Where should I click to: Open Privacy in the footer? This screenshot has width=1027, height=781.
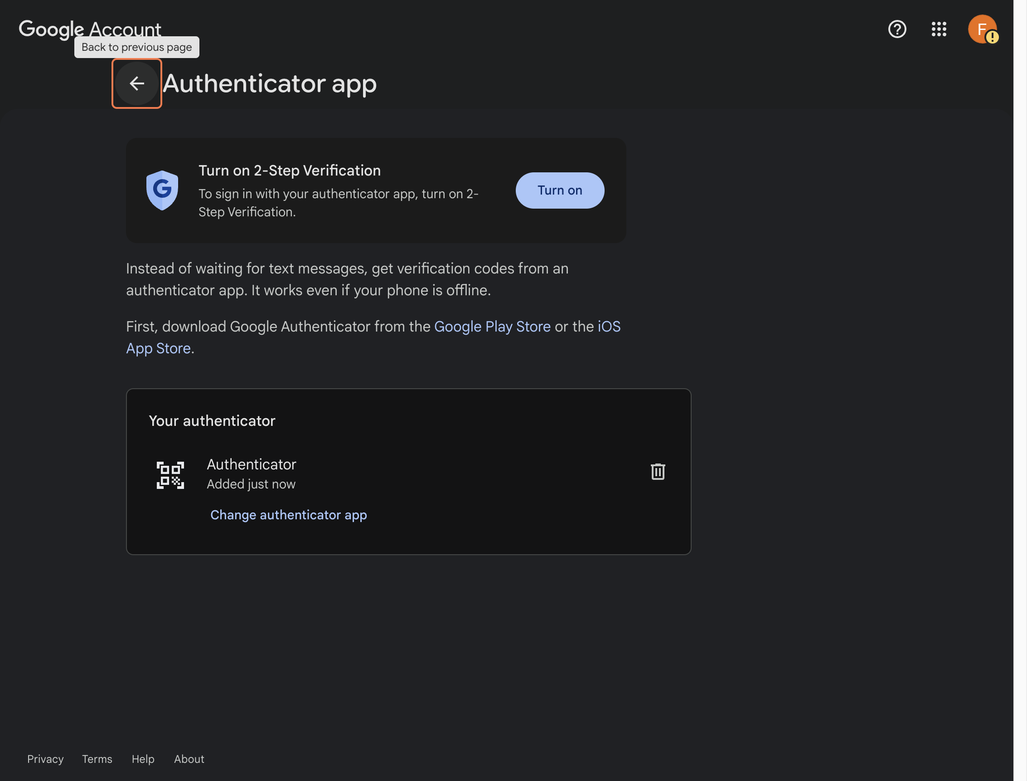tap(45, 759)
